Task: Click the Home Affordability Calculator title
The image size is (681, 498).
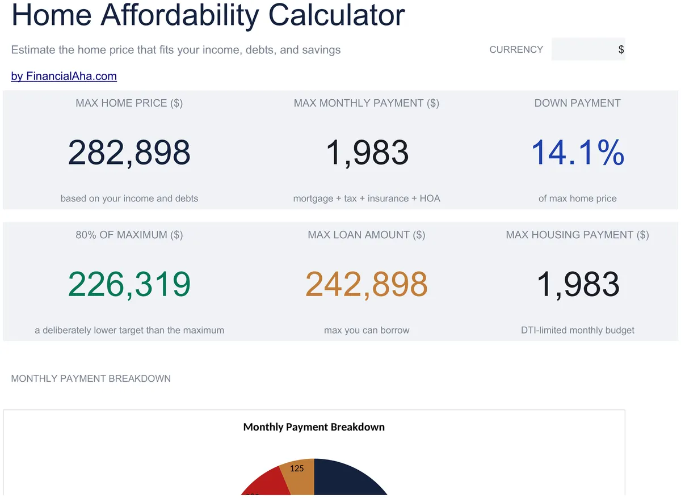Action: [208, 15]
